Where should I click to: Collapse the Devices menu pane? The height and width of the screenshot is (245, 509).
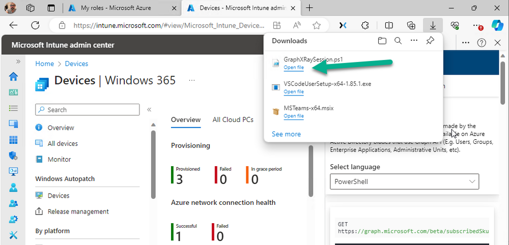tap(149, 110)
